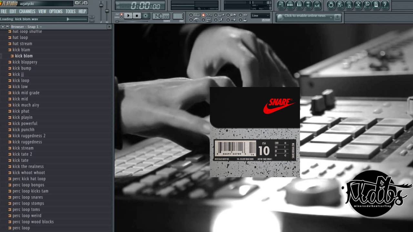This screenshot has width=413, height=232.
Task: Open the FILE menu
Action: [4, 11]
